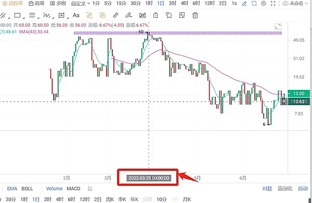
Task: Click the 百分比 percentage scale button
Action: pos(285,188)
